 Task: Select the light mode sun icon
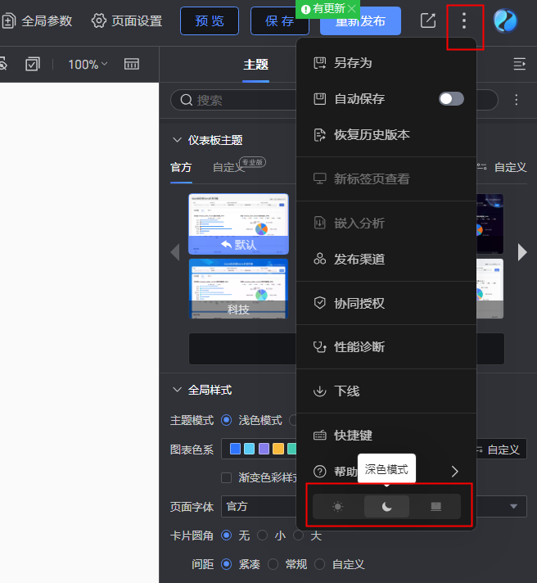point(338,507)
